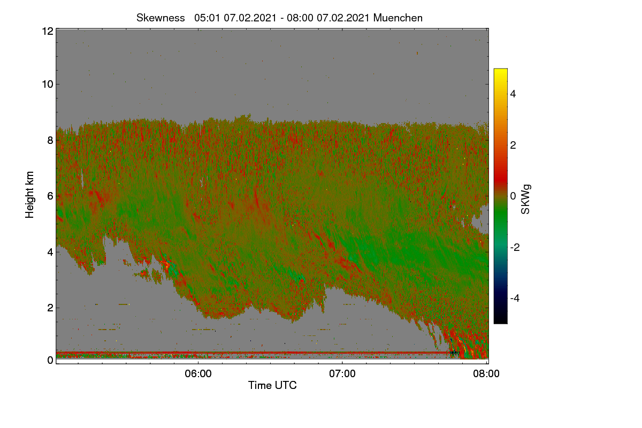Viewport: 642px width, 428px height.
Task: Click the '6' height tick label
Action: tap(50, 196)
